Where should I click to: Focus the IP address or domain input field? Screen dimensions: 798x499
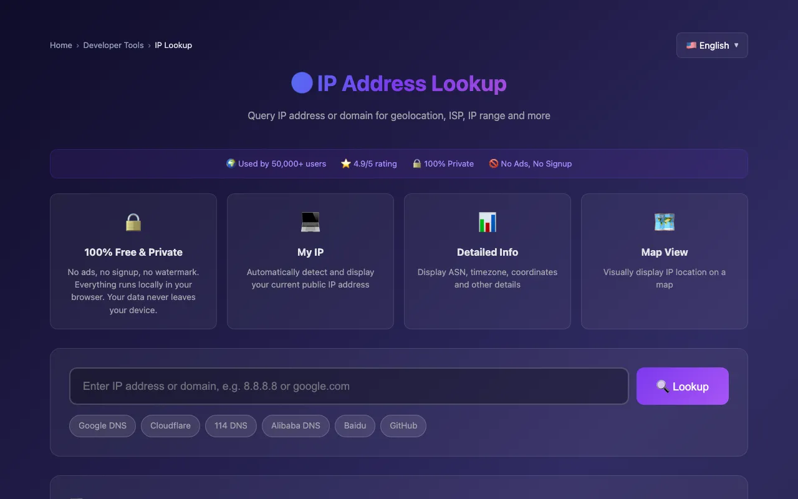(349, 386)
